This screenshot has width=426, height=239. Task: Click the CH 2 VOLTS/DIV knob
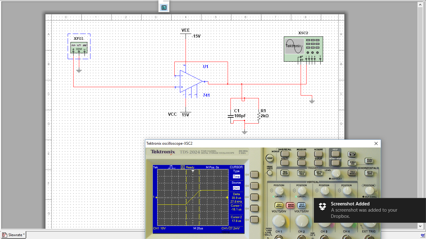click(301, 221)
